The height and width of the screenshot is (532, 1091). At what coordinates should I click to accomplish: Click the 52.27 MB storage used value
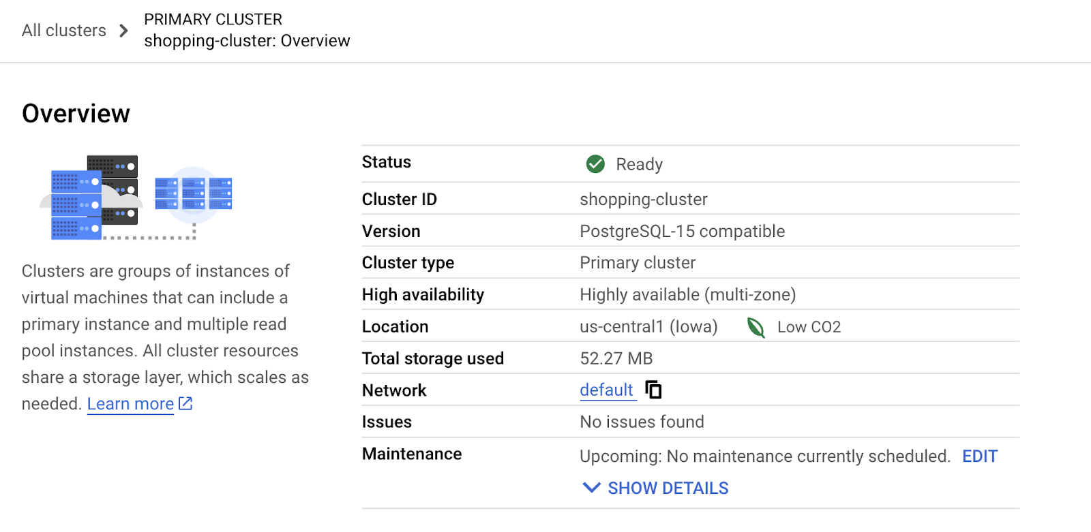click(x=616, y=358)
